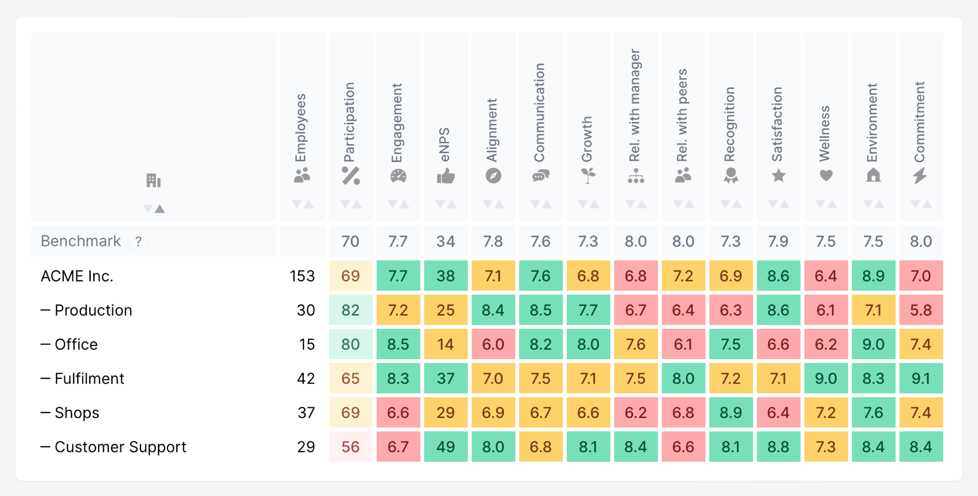Select the Production department row
This screenshot has height=496, width=978.
tap(93, 310)
